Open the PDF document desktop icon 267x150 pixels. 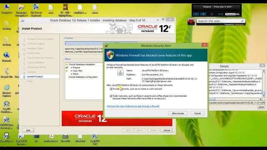click(x=51, y=138)
